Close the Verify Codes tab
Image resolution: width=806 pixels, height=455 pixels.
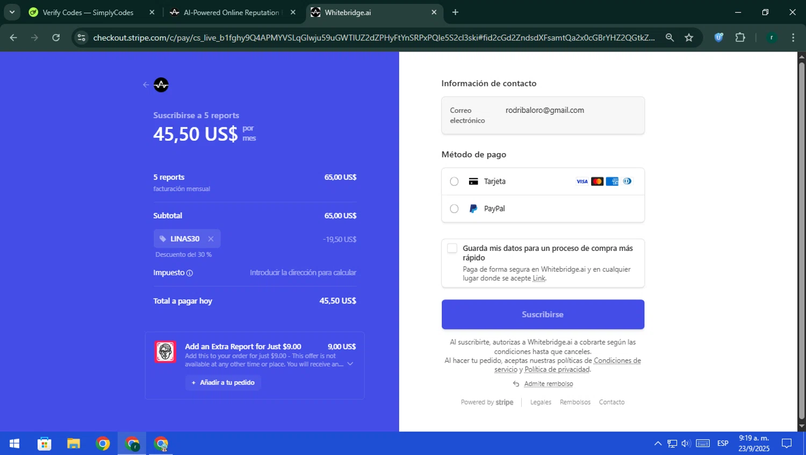[152, 12]
